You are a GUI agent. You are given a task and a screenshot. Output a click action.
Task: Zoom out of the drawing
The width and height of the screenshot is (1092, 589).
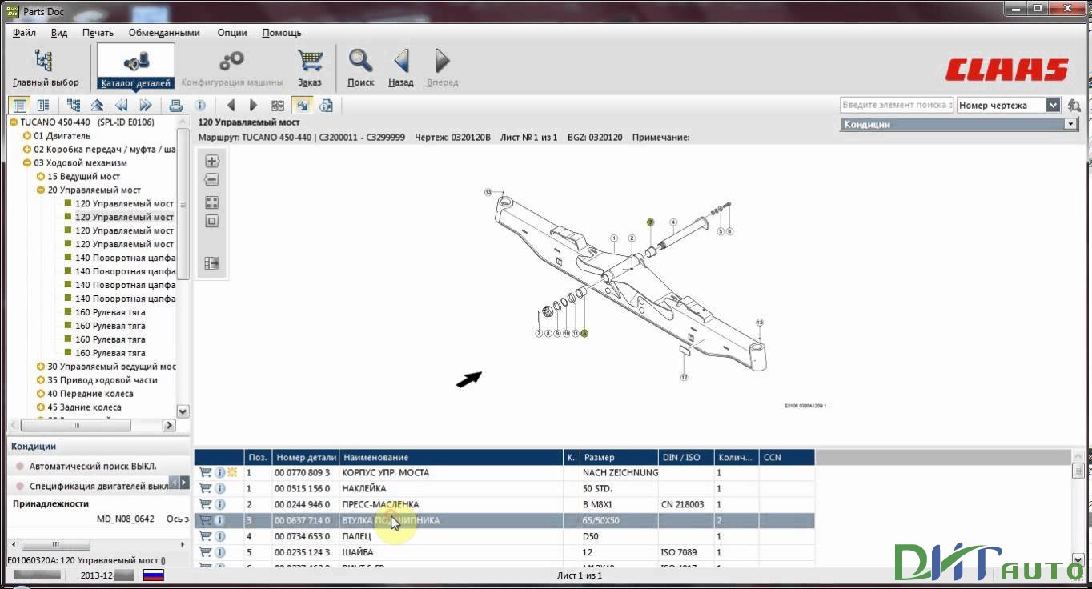point(212,180)
